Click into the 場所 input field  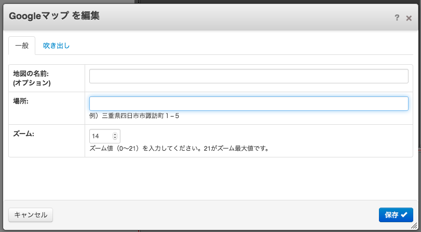(x=249, y=104)
